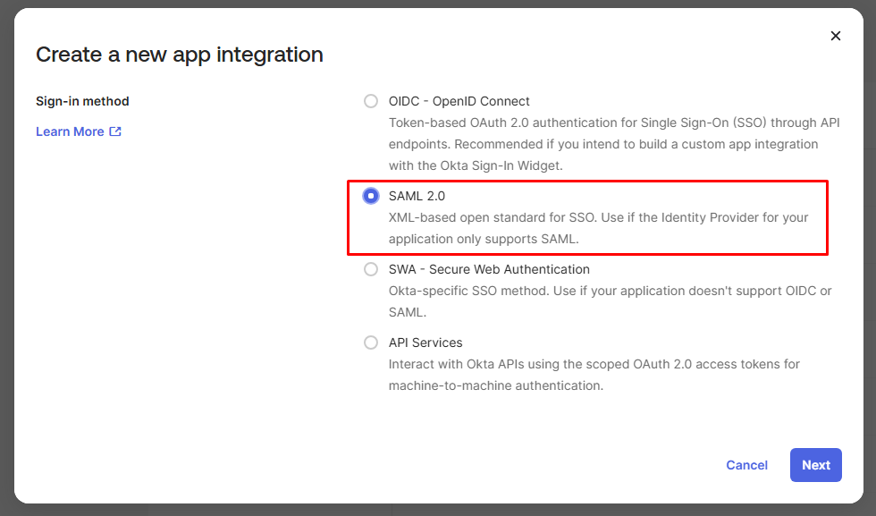
Task: Click the "Sign-in method" section label
Action: (x=82, y=101)
